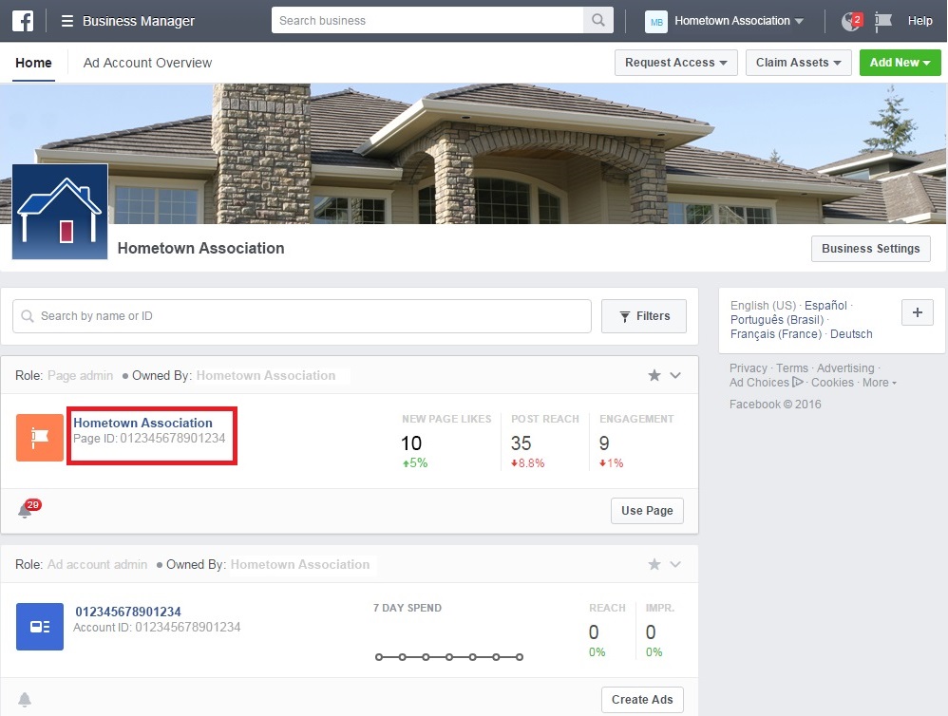This screenshot has height=716, width=948.
Task: Click the Page admin role text
Action: [x=81, y=375]
